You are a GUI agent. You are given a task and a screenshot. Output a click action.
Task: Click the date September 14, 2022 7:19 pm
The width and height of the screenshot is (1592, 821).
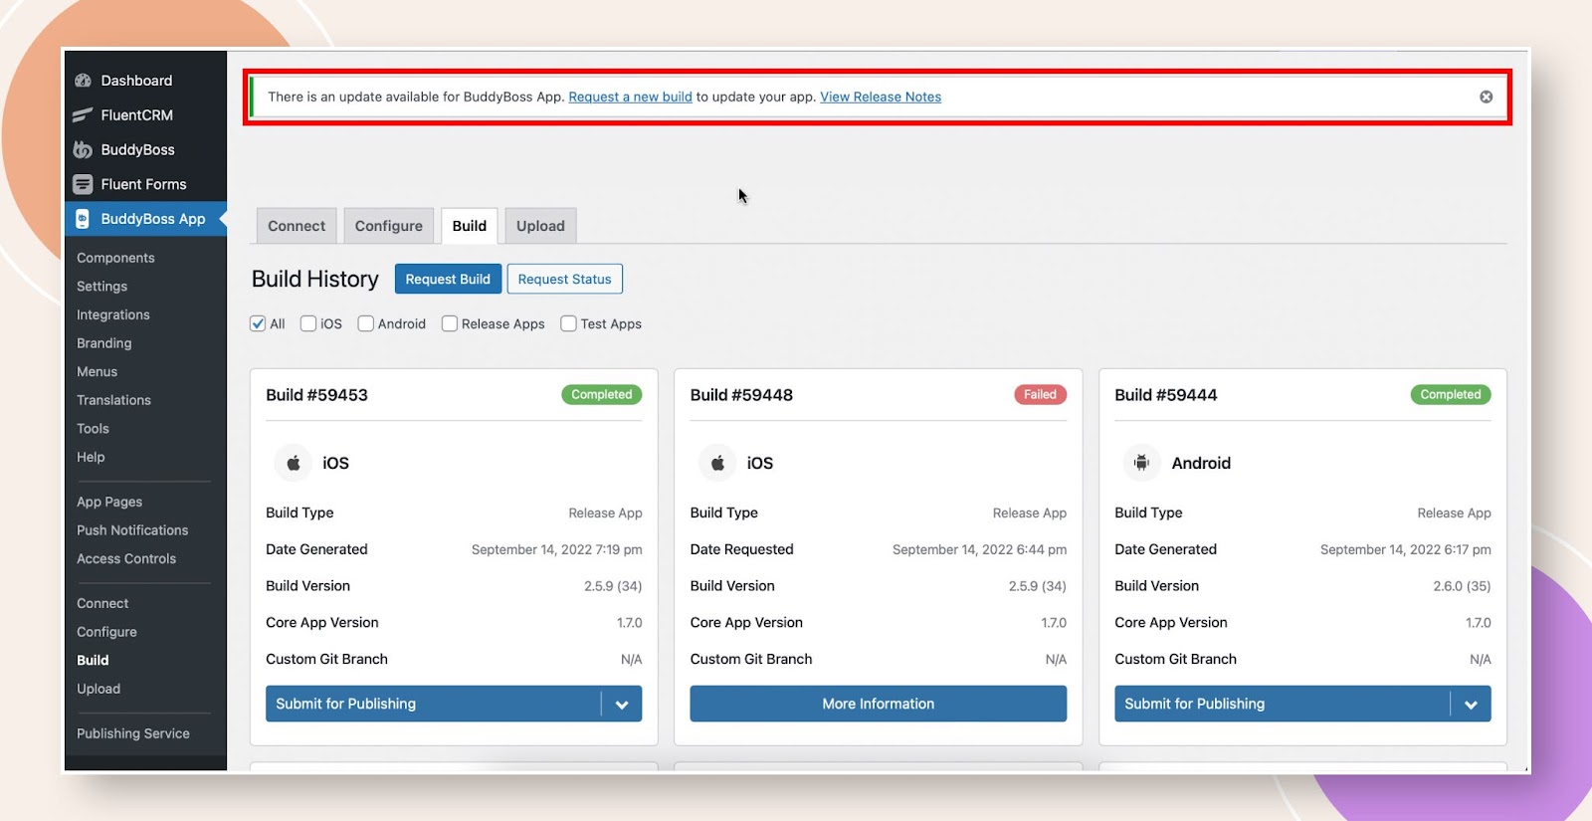point(557,549)
